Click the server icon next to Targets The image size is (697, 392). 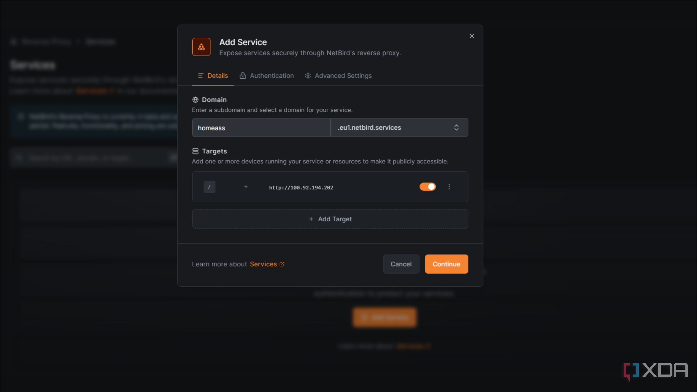[x=195, y=151]
